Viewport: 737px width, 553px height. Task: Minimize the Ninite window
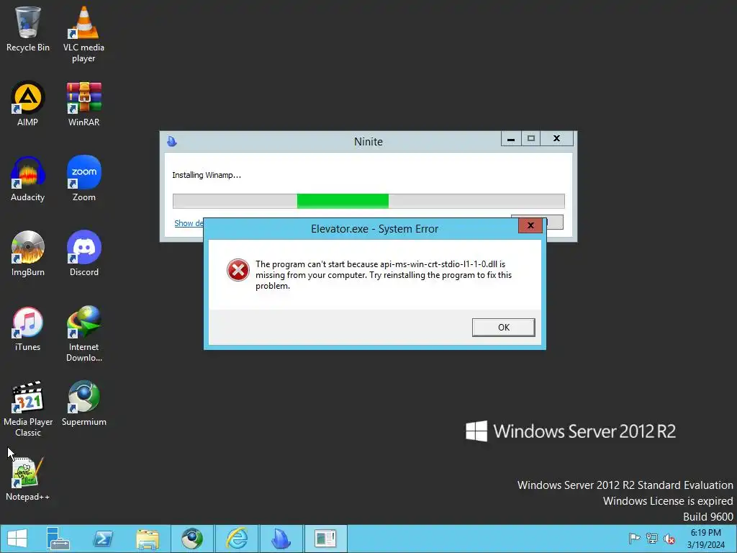(511, 139)
